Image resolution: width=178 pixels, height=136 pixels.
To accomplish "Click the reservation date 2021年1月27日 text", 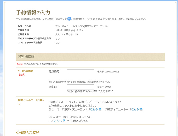I will coord(69,30).
